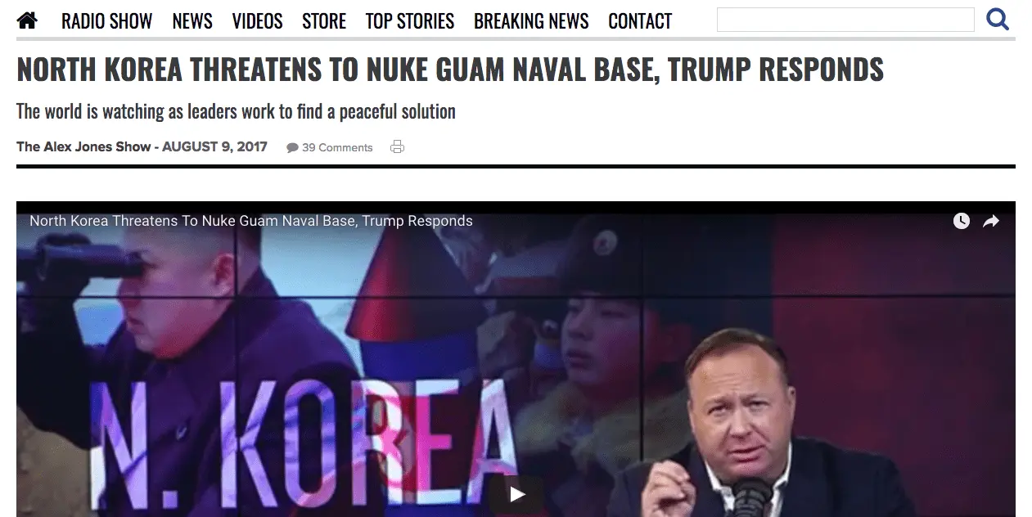
Task: Open the Radio Show menu item
Action: click(106, 21)
